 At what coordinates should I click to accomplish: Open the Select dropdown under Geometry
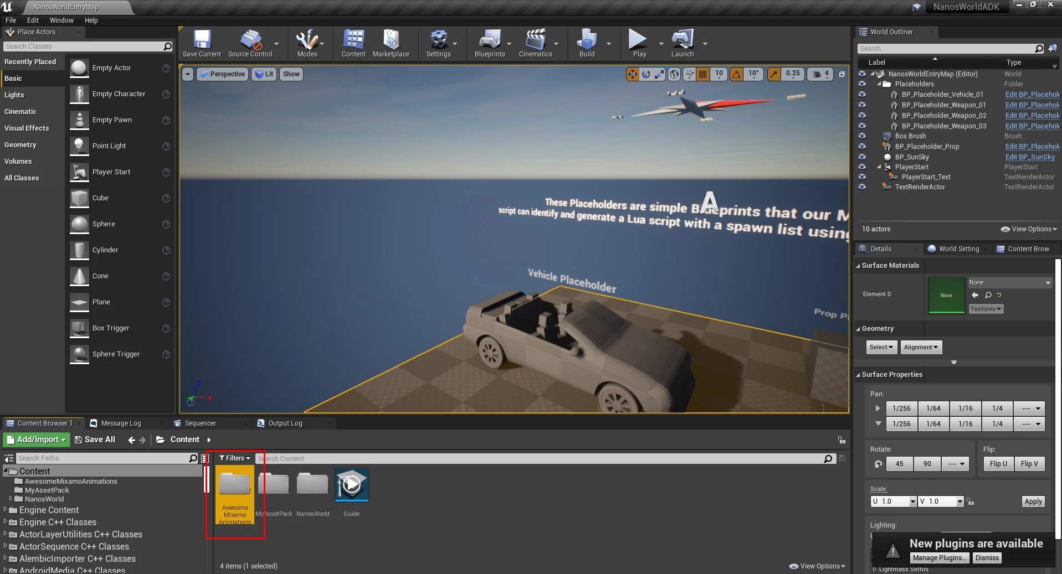click(881, 348)
